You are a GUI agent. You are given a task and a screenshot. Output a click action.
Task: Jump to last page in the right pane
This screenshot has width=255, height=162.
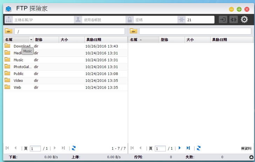[188, 148]
